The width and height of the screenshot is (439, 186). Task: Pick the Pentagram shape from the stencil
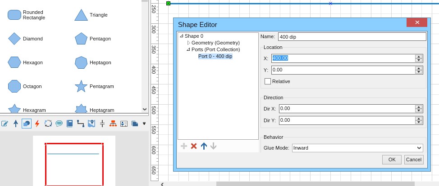point(81,86)
